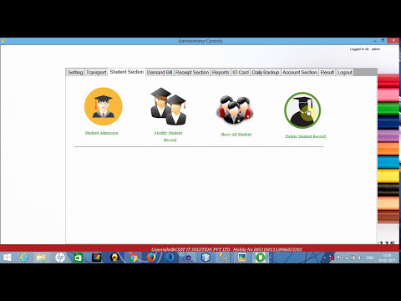Open the Daily Backup tab
Screen dimensions: 401x301
click(266, 73)
